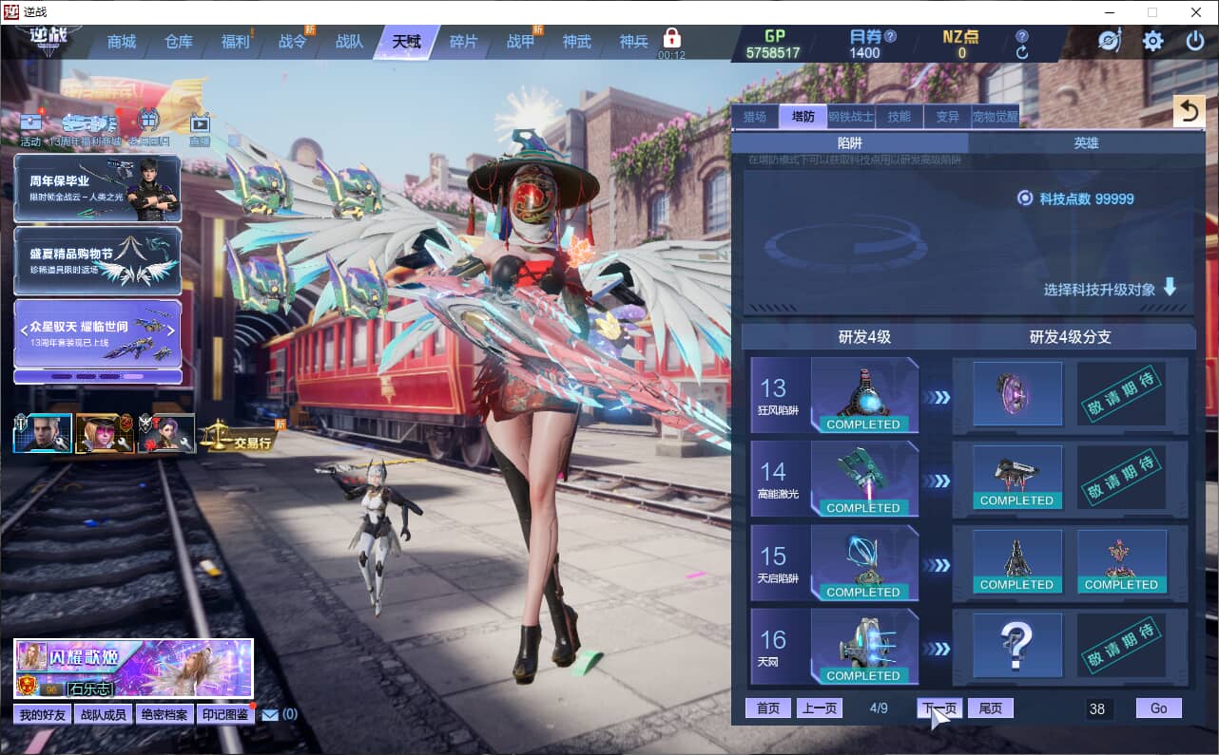
Task: Open the 交易行 trading house
Action: pyautogui.click(x=240, y=436)
